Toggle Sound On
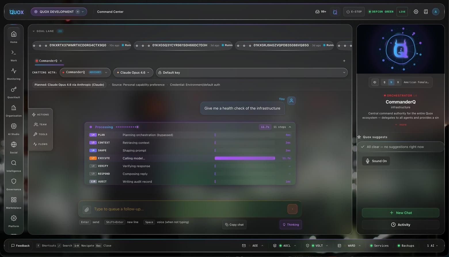The height and width of the screenshot is (257, 449). tap(376, 161)
